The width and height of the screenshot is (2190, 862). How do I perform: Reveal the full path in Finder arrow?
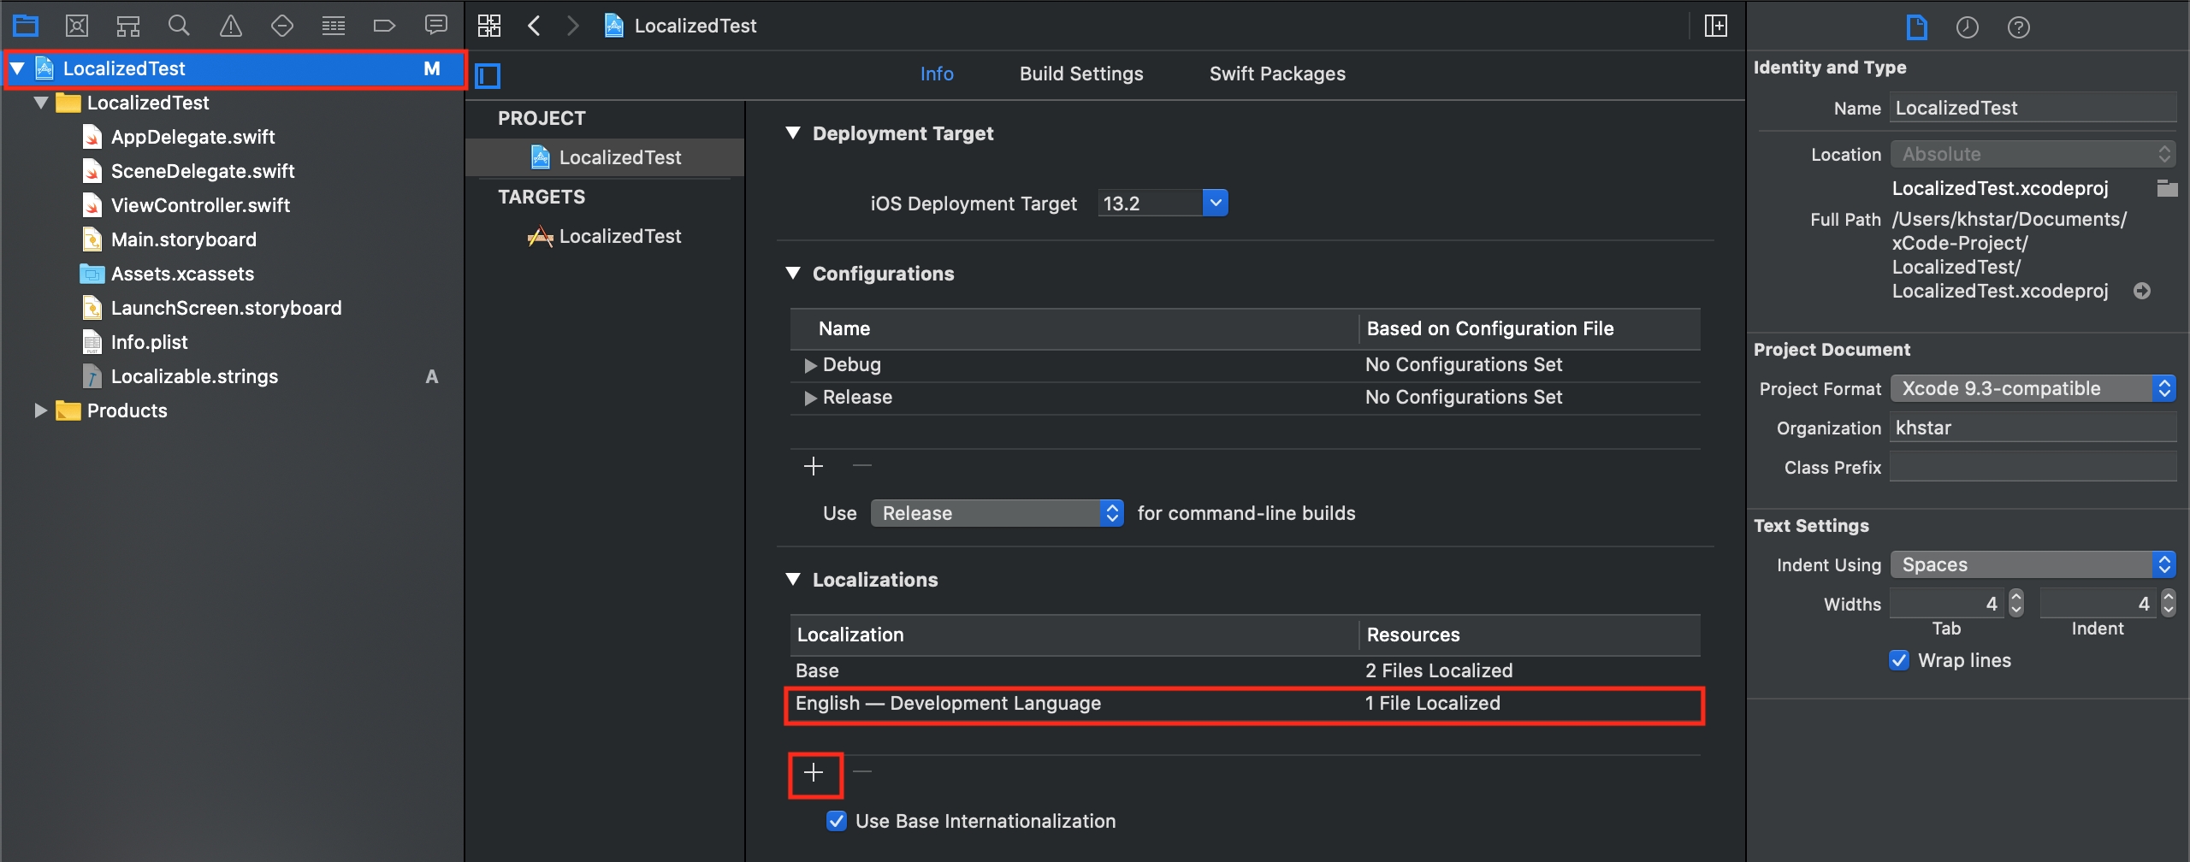[2142, 291]
